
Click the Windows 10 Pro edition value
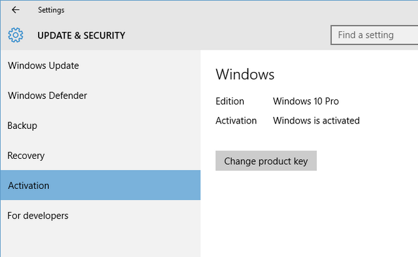click(306, 101)
